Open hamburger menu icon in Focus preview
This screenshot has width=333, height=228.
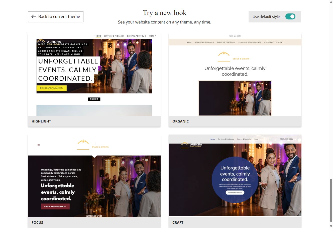(39, 145)
